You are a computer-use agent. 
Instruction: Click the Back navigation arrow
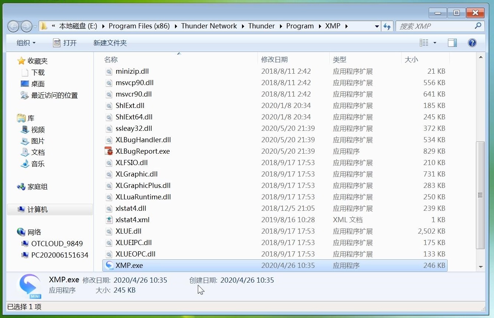pos(14,26)
